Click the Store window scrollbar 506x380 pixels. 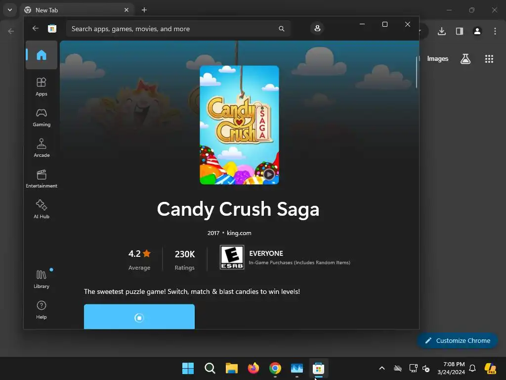pyautogui.click(x=416, y=73)
